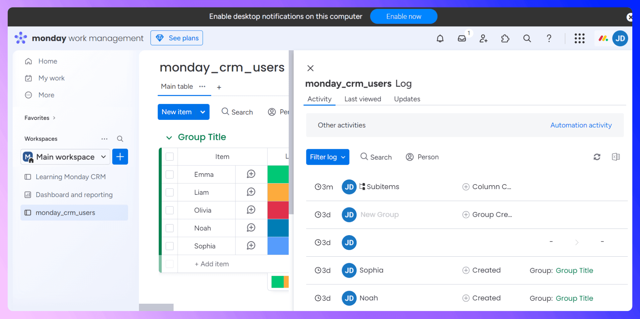Screen dimensions: 640x319
Task: Click the activity log Search field
Action: click(x=376, y=157)
